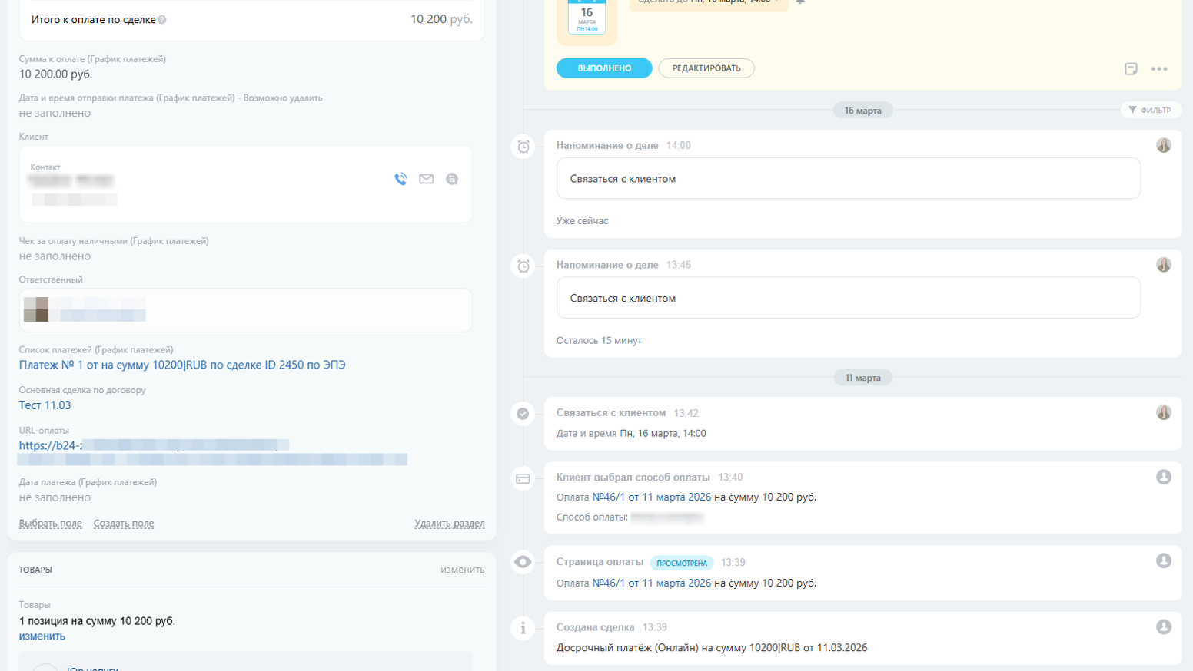
Task: Click Выбрать поле link
Action: 50,524
